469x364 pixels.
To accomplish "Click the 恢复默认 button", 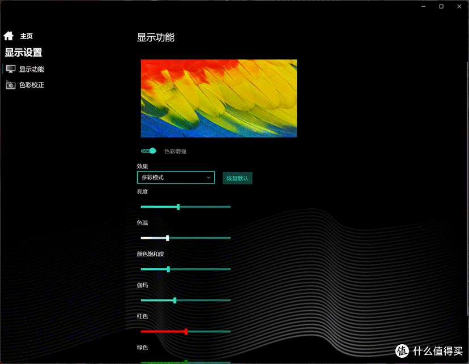I will point(237,178).
